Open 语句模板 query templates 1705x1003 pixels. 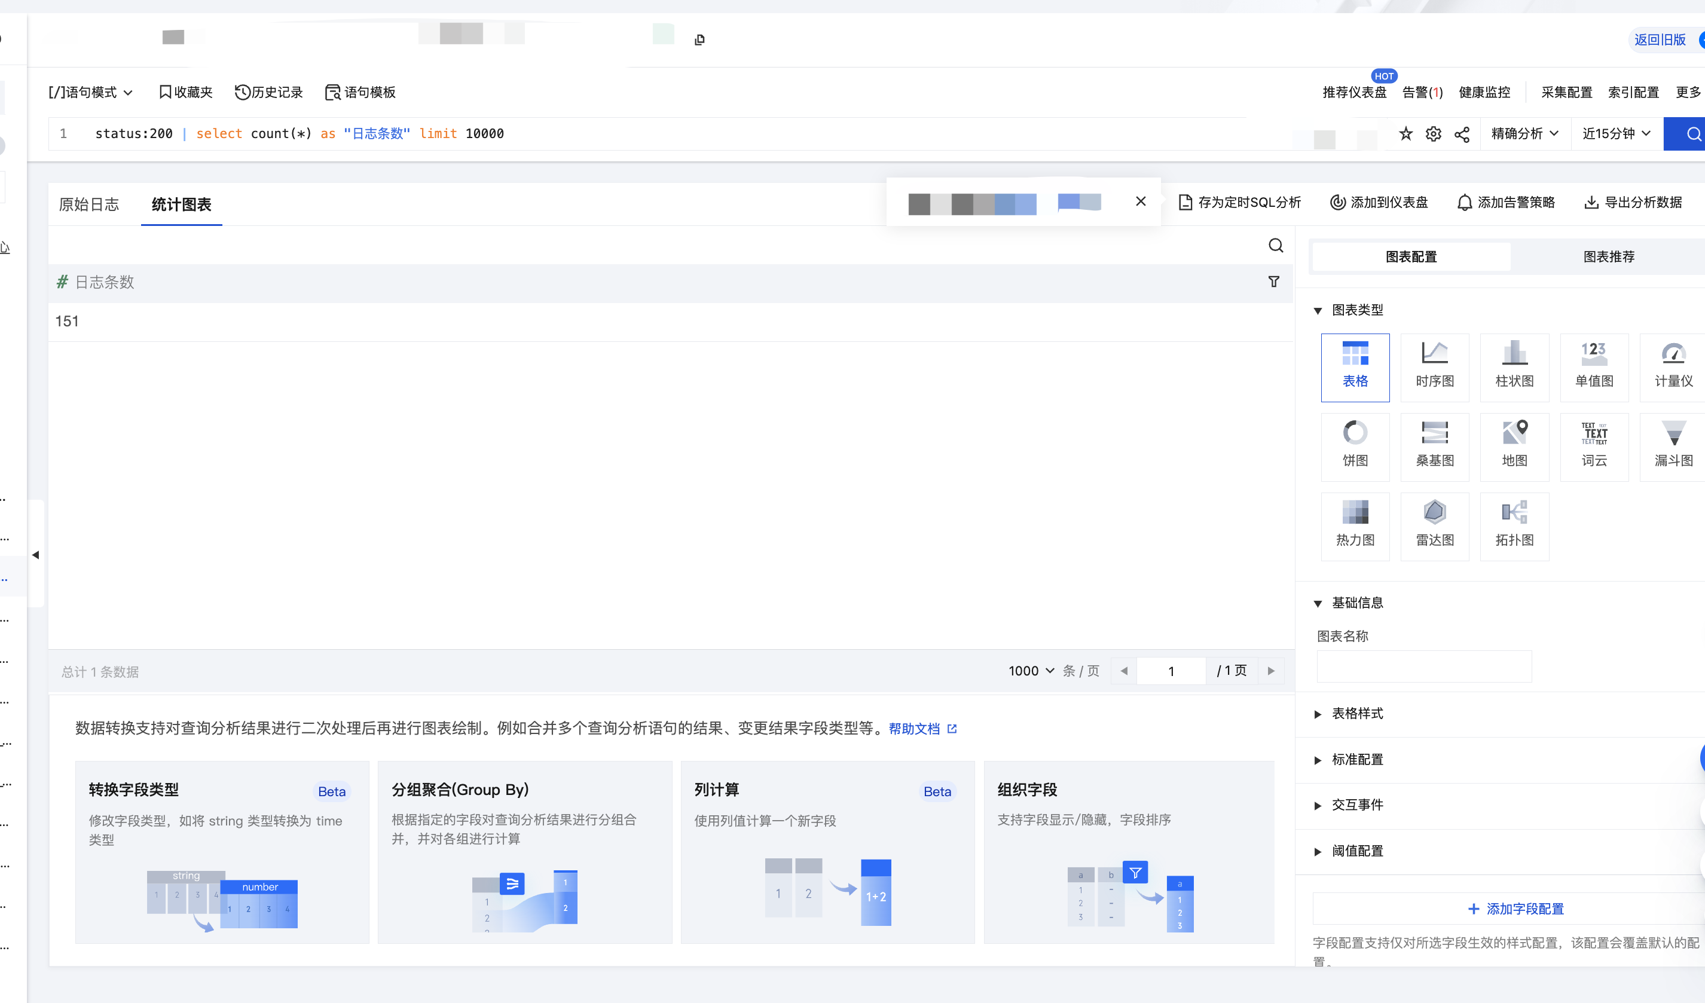(x=360, y=92)
